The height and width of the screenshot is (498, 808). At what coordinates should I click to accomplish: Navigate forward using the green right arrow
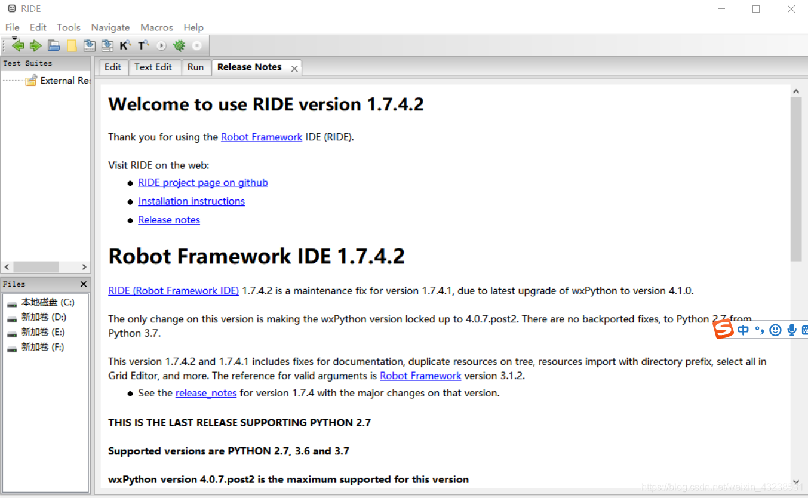pyautogui.click(x=36, y=45)
